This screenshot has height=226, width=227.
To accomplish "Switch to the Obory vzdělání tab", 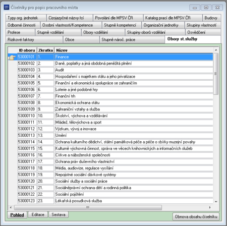I will click(103, 32).
